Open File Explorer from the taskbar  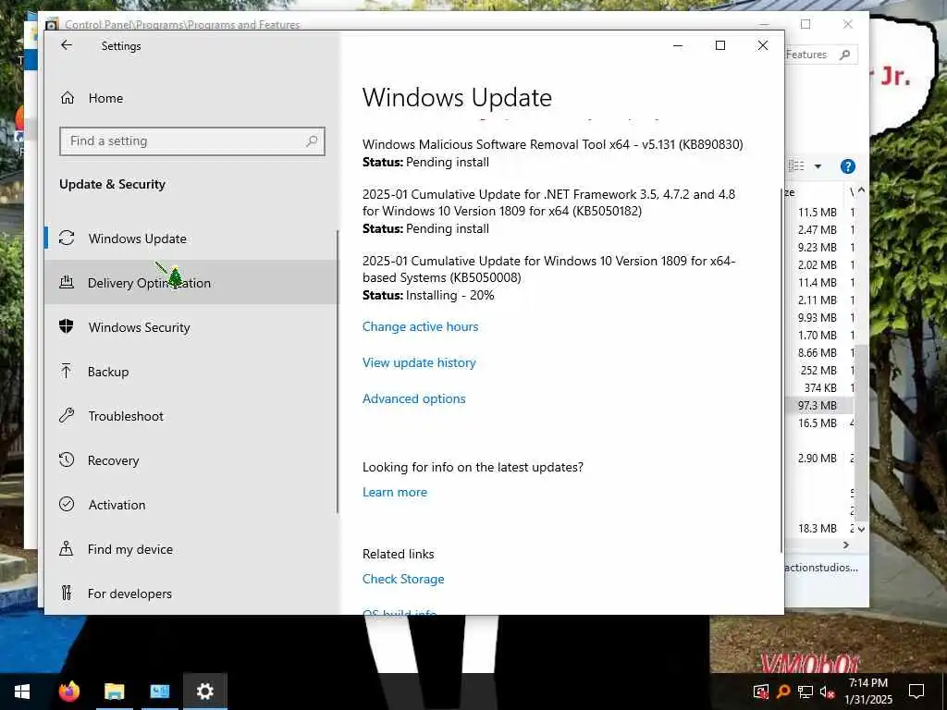pyautogui.click(x=114, y=692)
